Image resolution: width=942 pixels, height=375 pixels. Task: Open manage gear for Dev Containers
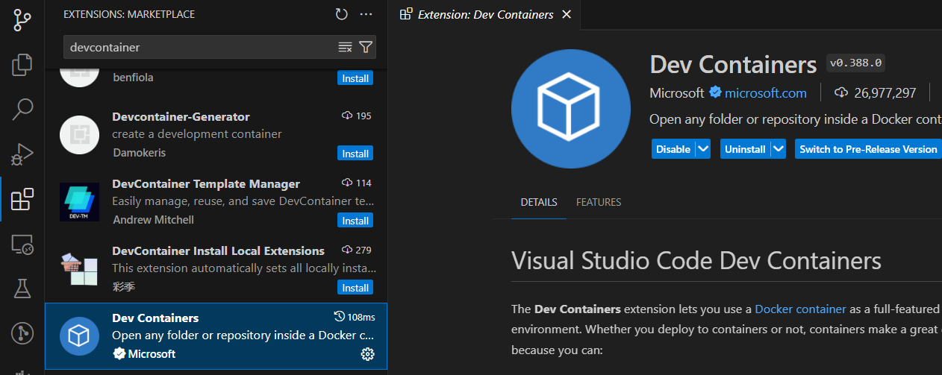367,354
